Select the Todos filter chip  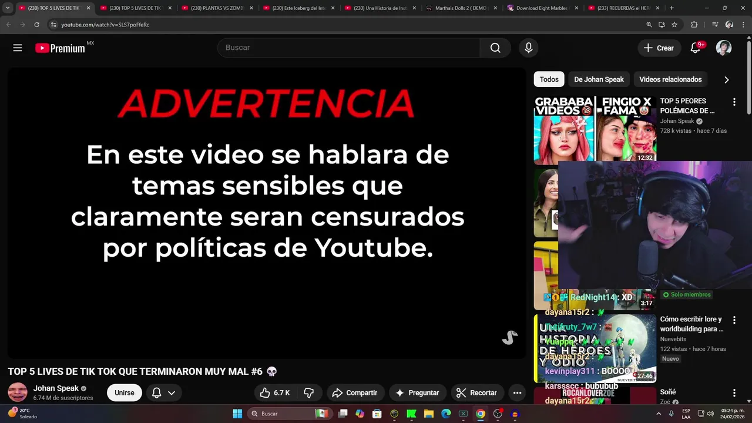click(549, 79)
